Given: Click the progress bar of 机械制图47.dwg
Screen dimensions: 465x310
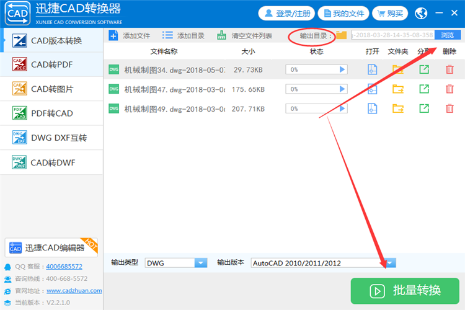Looking at the screenshot, I should [x=316, y=89].
